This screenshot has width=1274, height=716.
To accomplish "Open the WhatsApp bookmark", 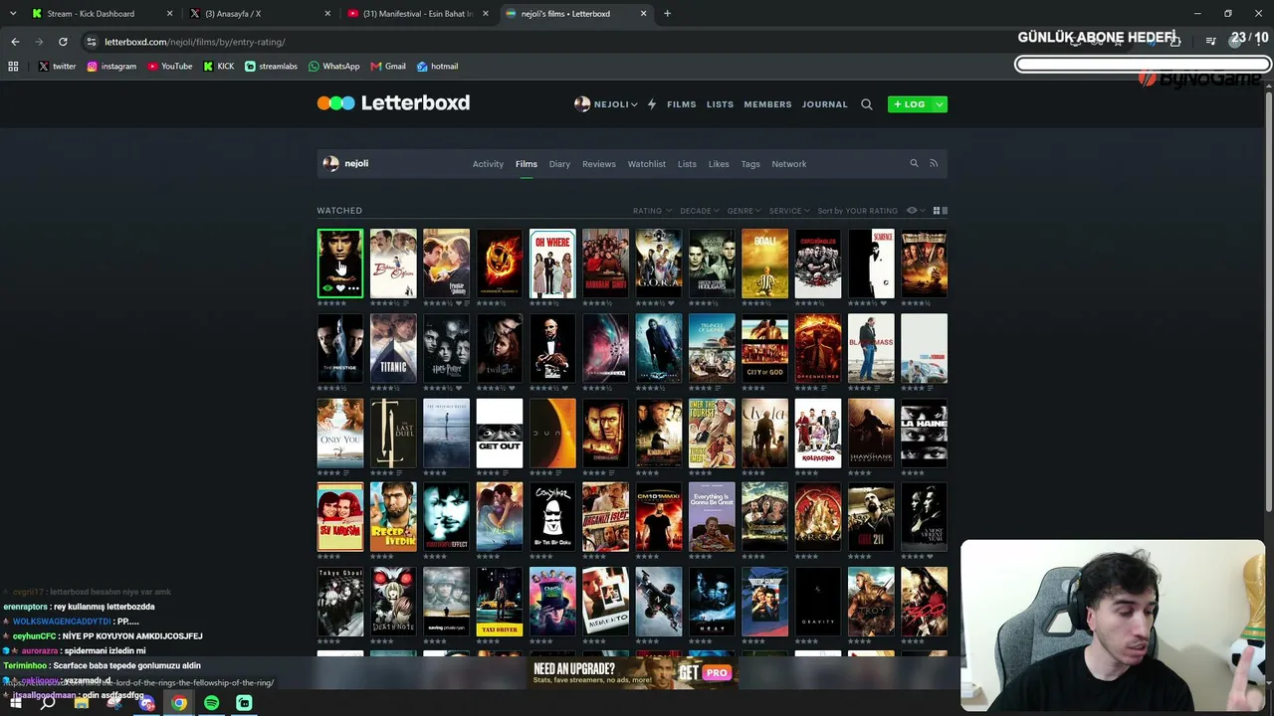I will pyautogui.click(x=334, y=67).
